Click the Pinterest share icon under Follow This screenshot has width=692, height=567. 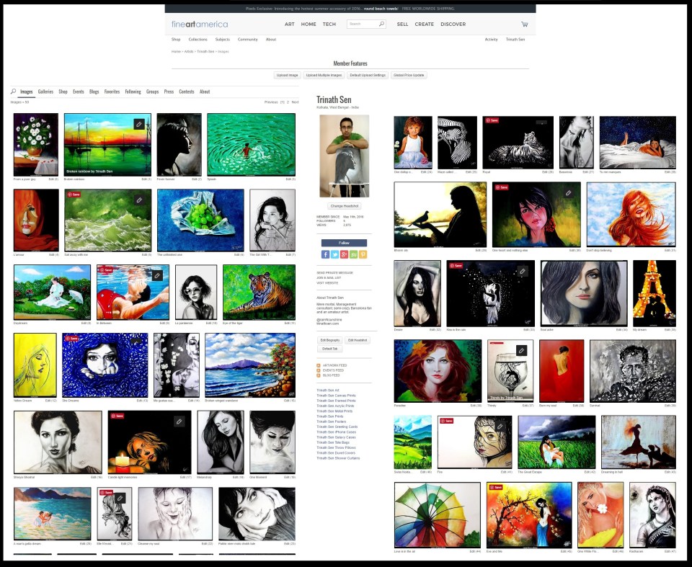tap(363, 254)
